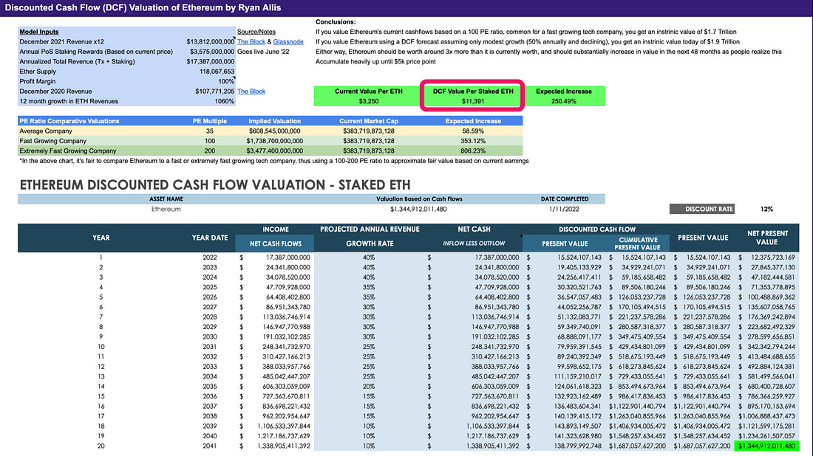The image size is (813, 456).
Task: Click the "Annual PoS Staking Rewards" label
Action: [x=96, y=52]
